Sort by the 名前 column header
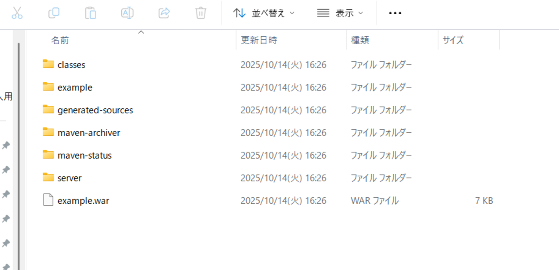 (60, 40)
